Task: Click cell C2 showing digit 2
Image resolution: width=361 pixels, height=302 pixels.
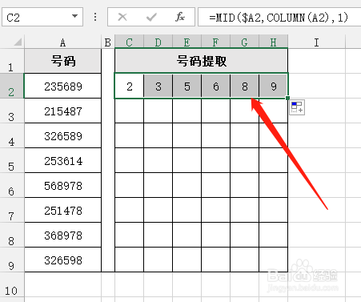Action: (129, 86)
